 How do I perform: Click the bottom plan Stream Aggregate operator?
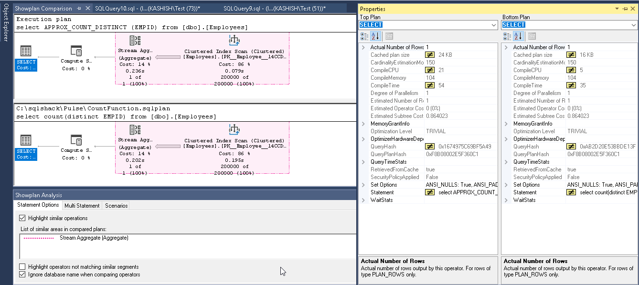135,130
